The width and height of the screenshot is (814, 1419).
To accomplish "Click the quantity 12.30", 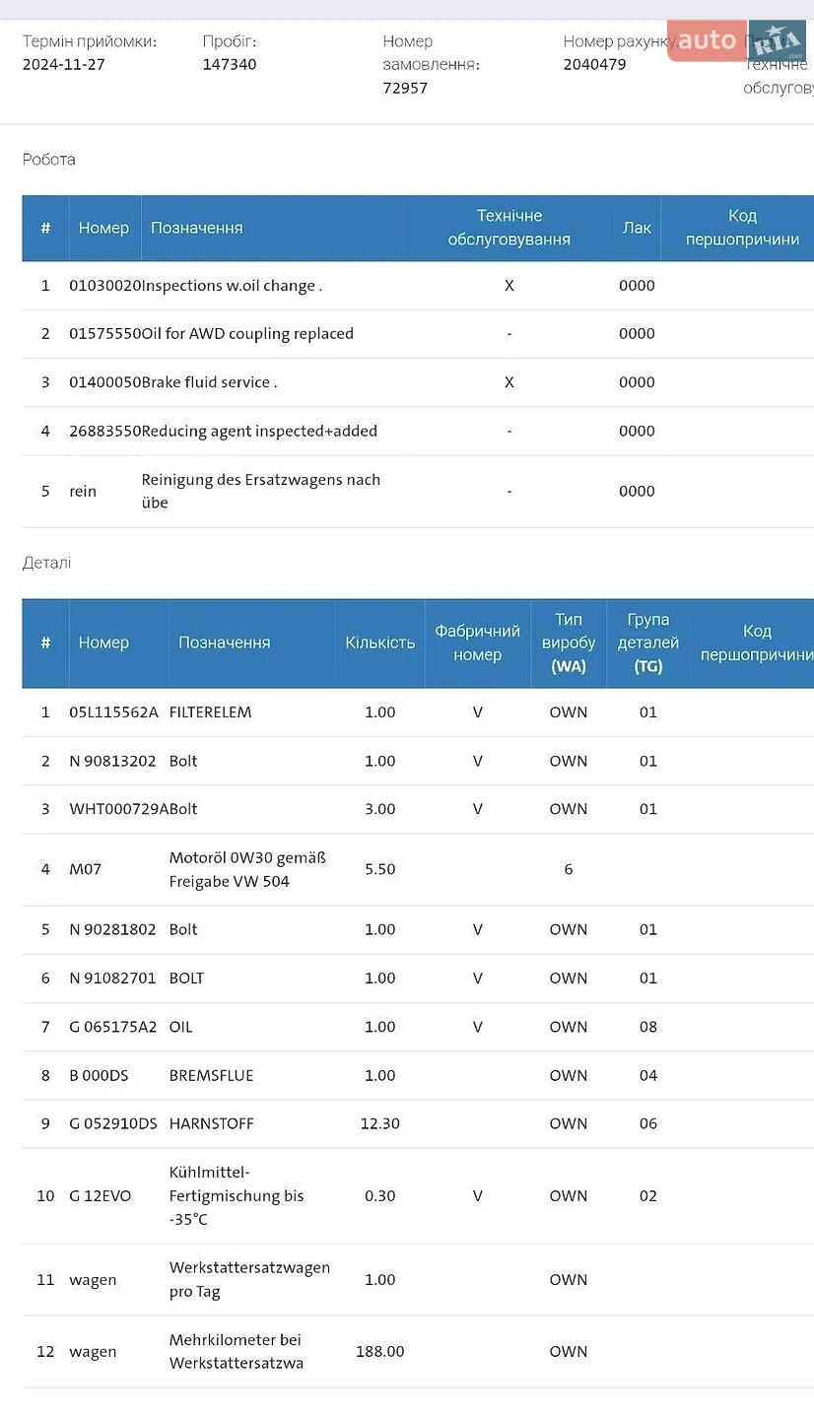I will click(x=380, y=1123).
